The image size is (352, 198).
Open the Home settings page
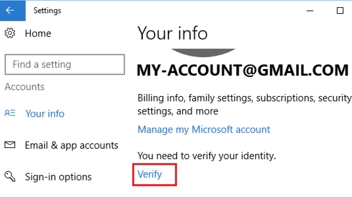[x=38, y=34]
